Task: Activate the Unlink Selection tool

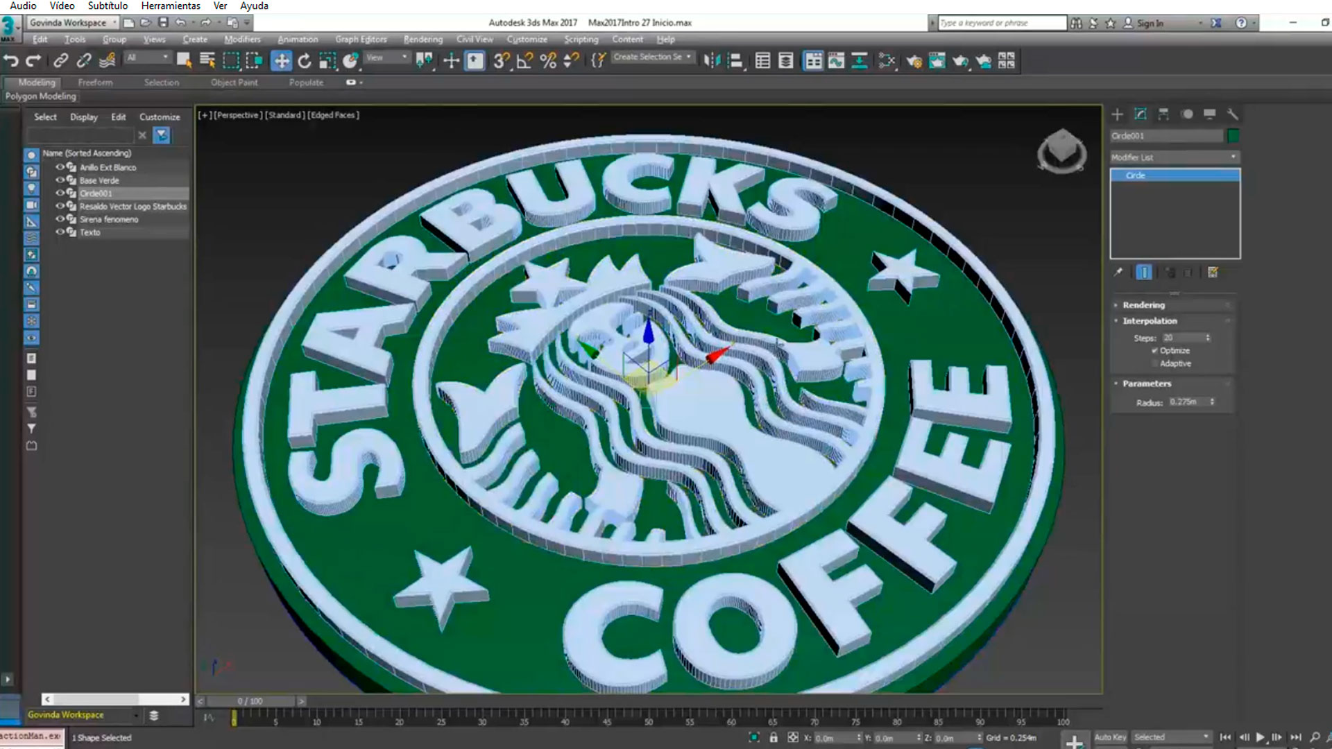Action: (x=84, y=61)
